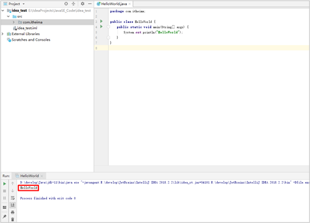Select the External Libraries item
The image size is (310, 223).
(x=24, y=34)
